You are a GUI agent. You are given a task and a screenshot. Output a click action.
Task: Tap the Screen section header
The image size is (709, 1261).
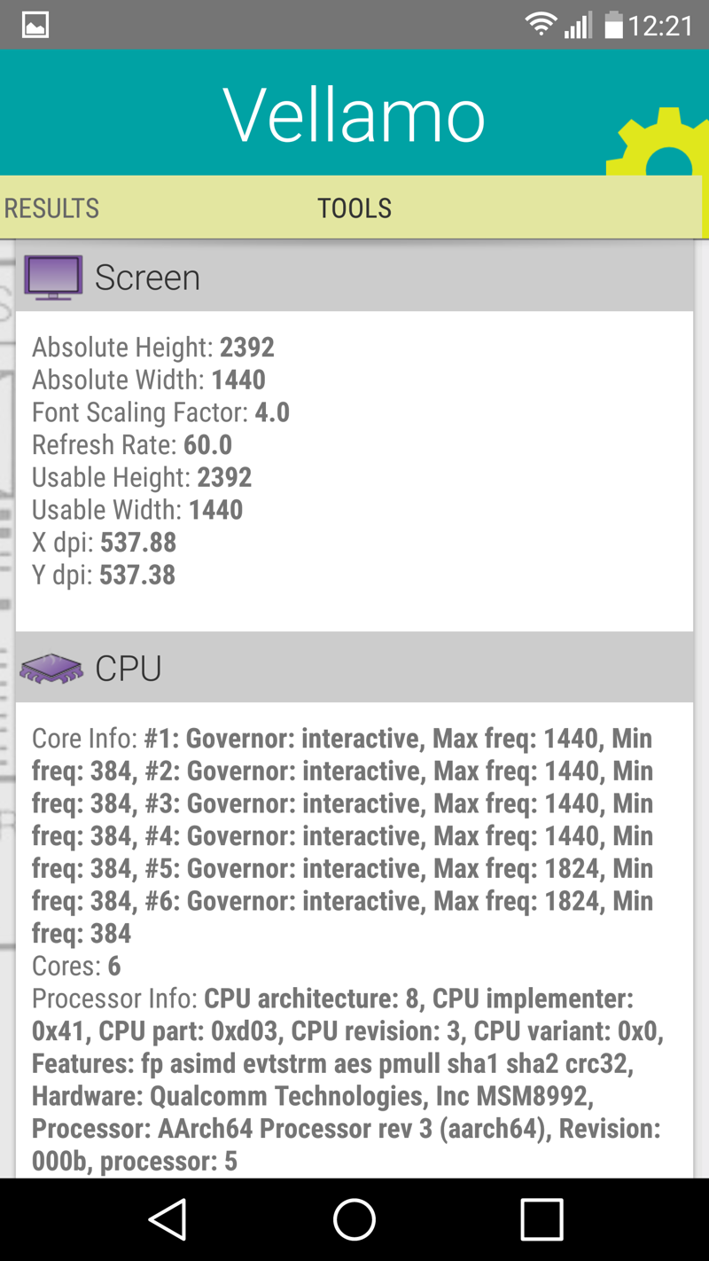(354, 277)
